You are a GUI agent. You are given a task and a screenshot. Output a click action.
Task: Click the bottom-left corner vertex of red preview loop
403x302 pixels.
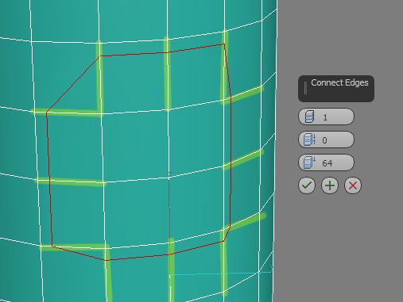[x=52, y=247]
